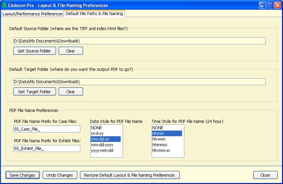Click the Get Target Folder button
Viewport: 283px width, 184px height.
click(34, 92)
